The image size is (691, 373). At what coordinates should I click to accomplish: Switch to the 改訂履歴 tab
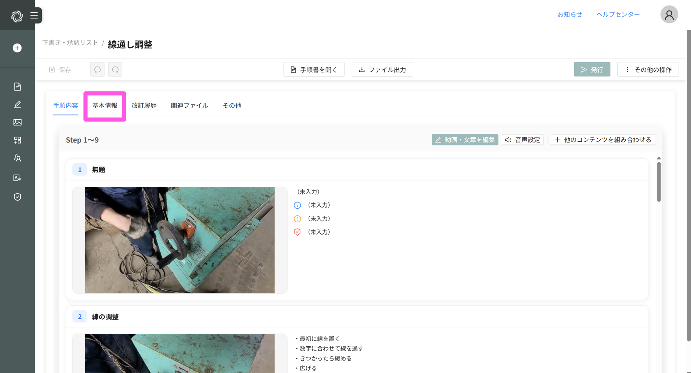(x=144, y=106)
